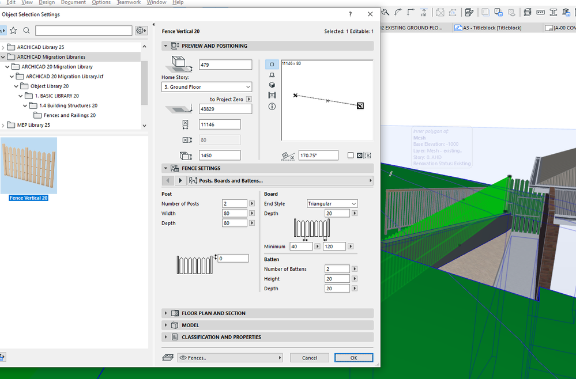Go to the previous fence settings page

168,180
